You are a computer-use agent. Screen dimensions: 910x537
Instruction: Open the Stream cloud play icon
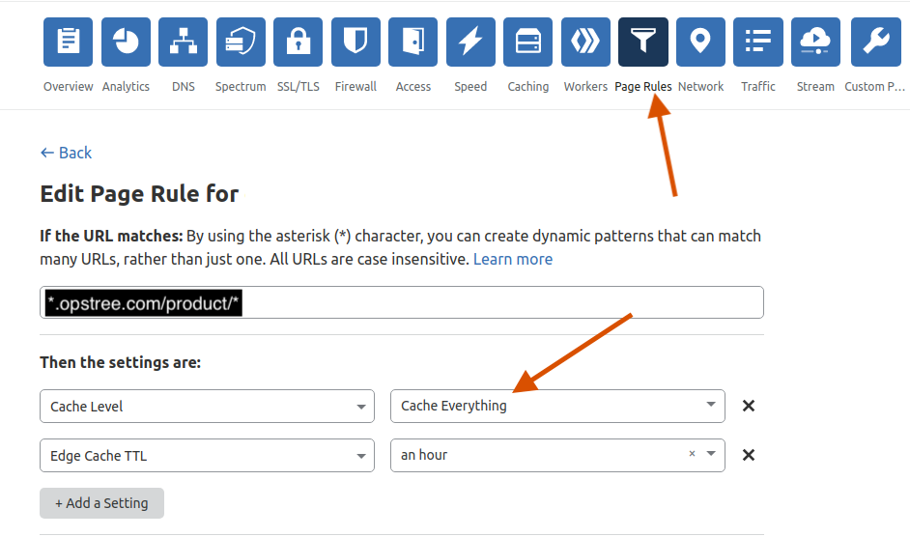tap(815, 42)
